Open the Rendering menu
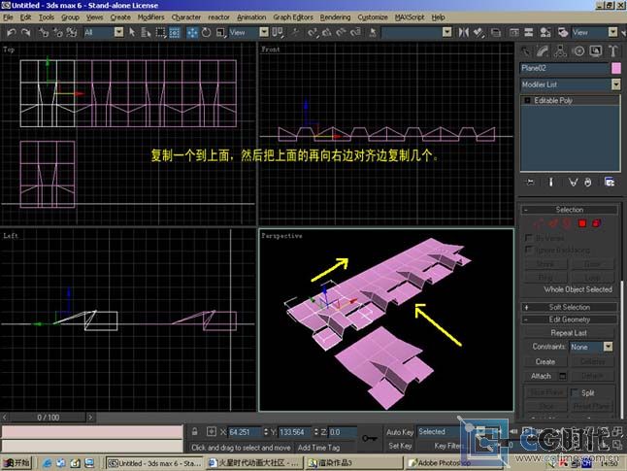 point(335,17)
